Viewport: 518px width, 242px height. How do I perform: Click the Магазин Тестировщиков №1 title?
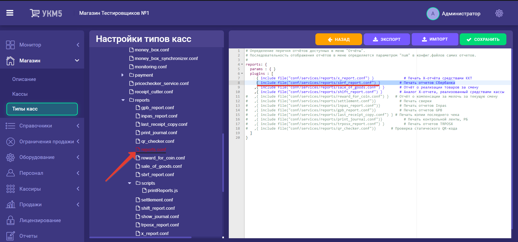(x=114, y=13)
